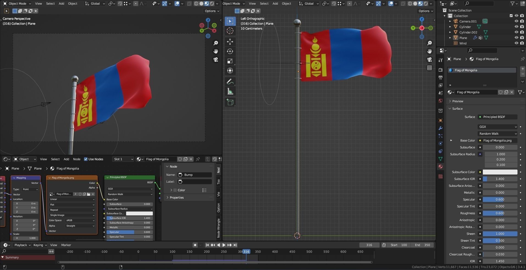Open the World properties tab
This screenshot has height=270, width=526.
(x=441, y=101)
